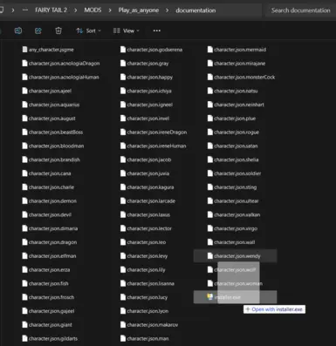Click file icon of character.json.fish
The image size is (336, 346).
click(x=24, y=283)
